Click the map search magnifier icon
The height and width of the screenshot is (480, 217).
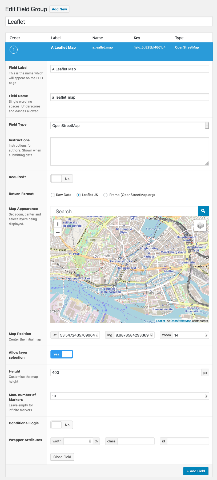point(203,211)
